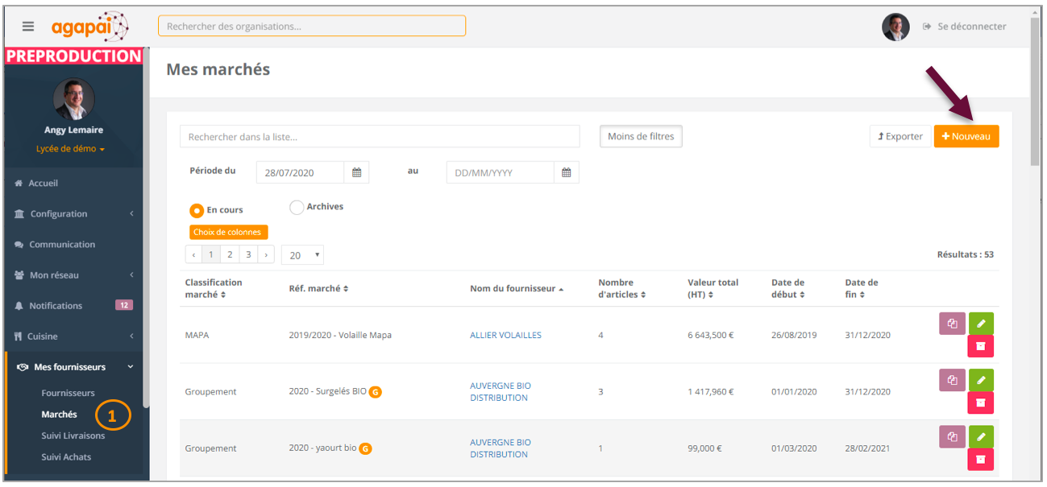This screenshot has height=487, width=1047.
Task: Sort by Nom du fournisseur column
Action: click(x=517, y=289)
